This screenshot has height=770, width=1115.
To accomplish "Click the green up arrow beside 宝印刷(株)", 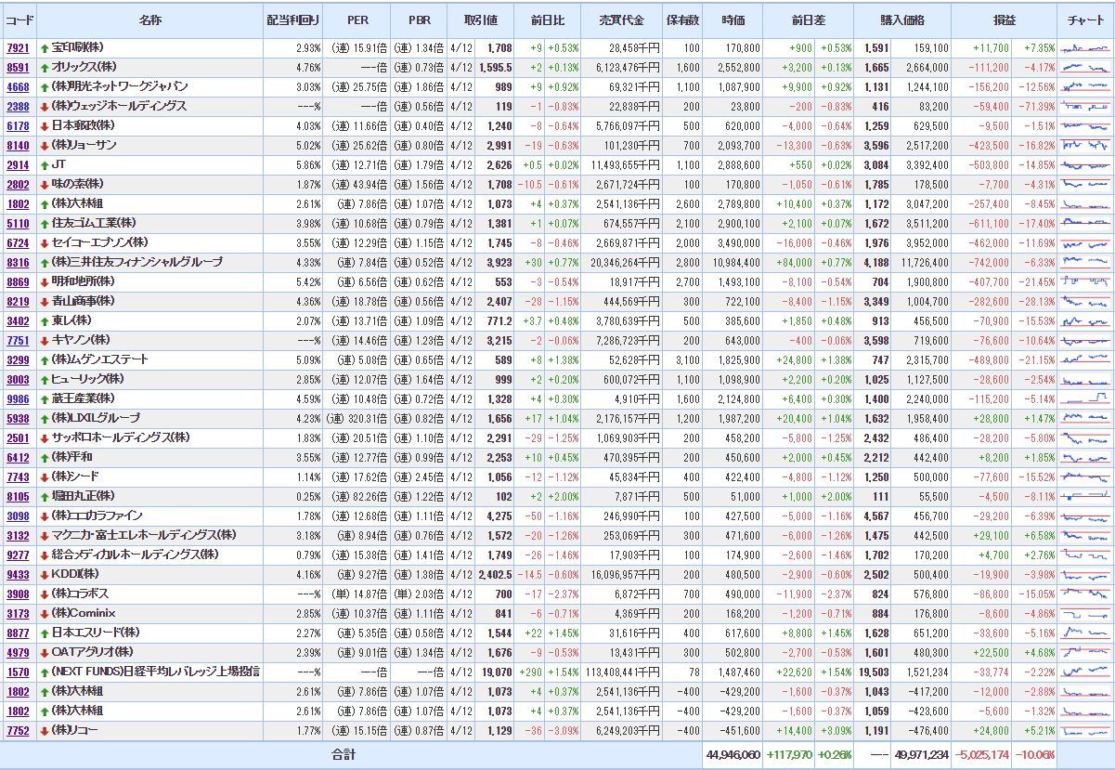I will tap(45, 47).
